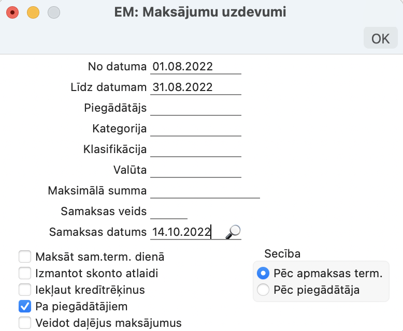Click the Samaksas veids field
The image size is (403, 331).
169,212
